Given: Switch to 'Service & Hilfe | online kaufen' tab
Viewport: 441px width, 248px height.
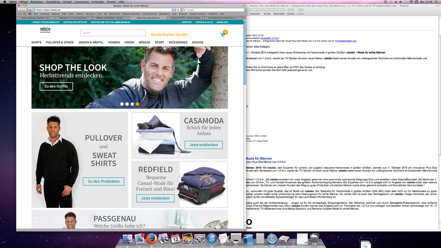Looking at the screenshot, I should click(186, 18).
